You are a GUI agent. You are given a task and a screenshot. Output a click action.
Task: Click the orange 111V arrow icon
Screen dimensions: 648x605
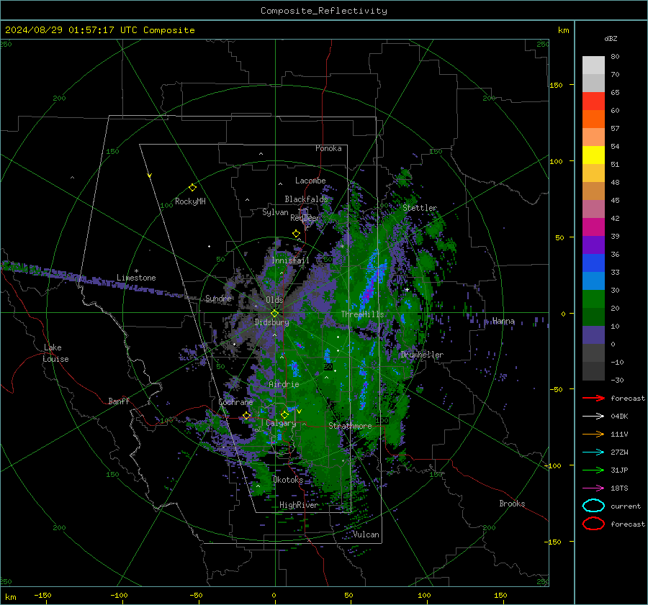pos(593,434)
